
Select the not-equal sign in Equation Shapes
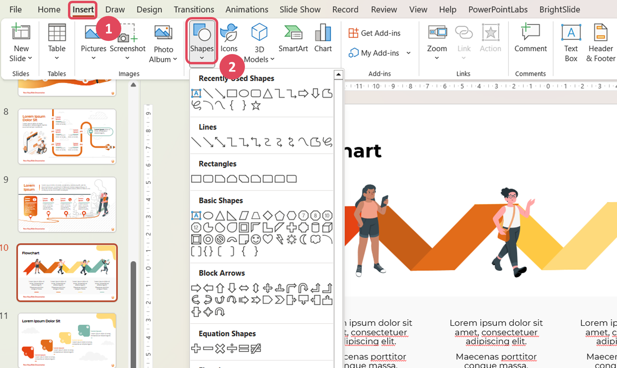coord(256,349)
